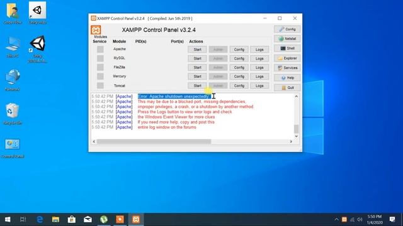Start the Apache module
Viewport: 403px width, 226px height.
[x=197, y=50]
